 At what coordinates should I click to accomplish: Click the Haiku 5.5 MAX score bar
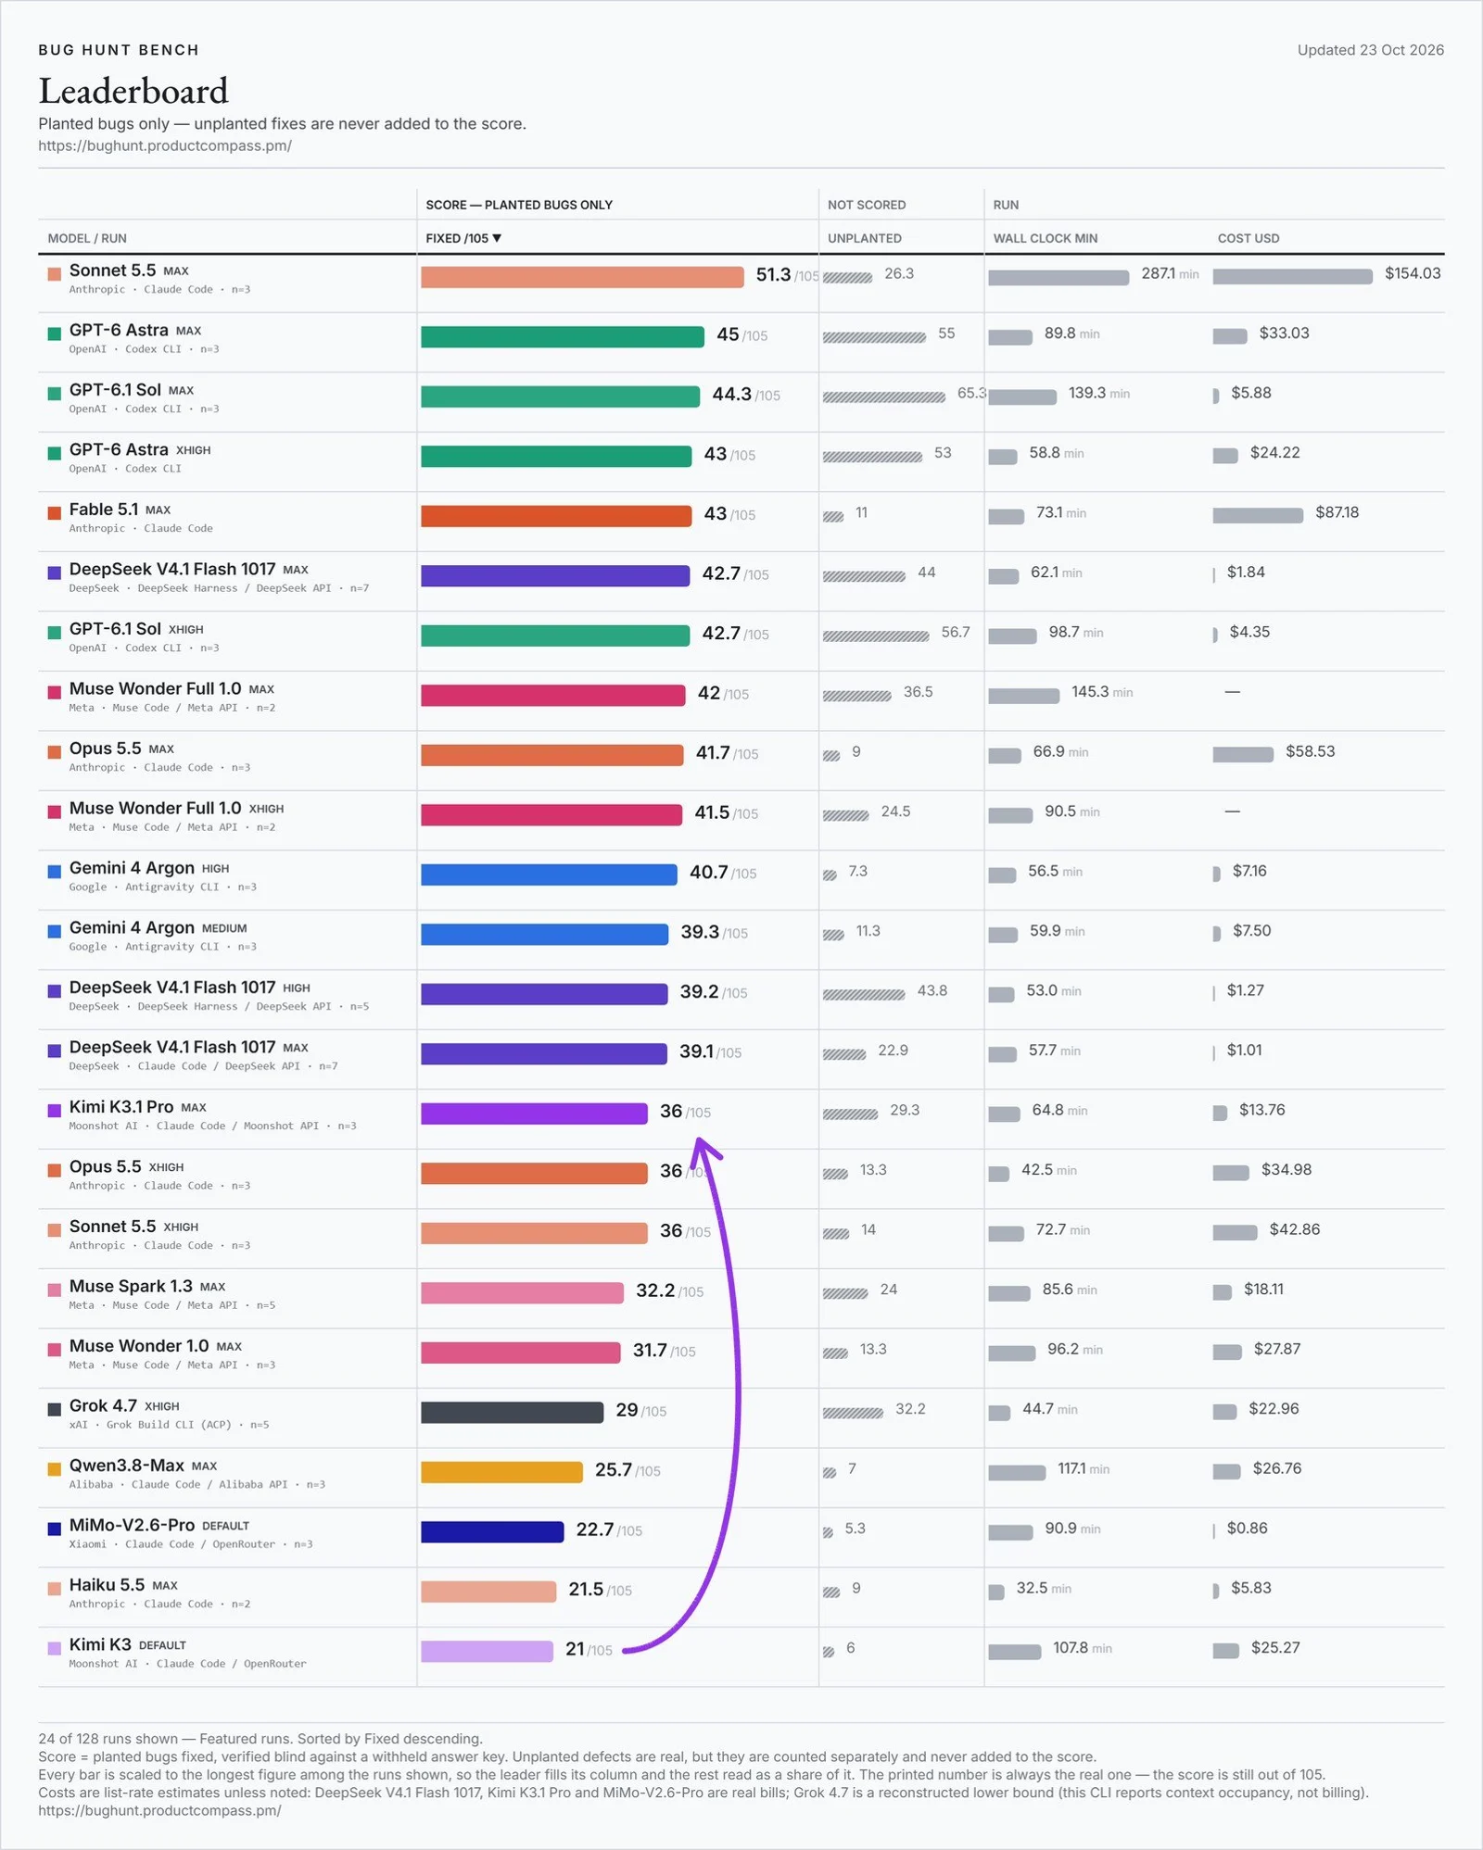click(x=488, y=1592)
